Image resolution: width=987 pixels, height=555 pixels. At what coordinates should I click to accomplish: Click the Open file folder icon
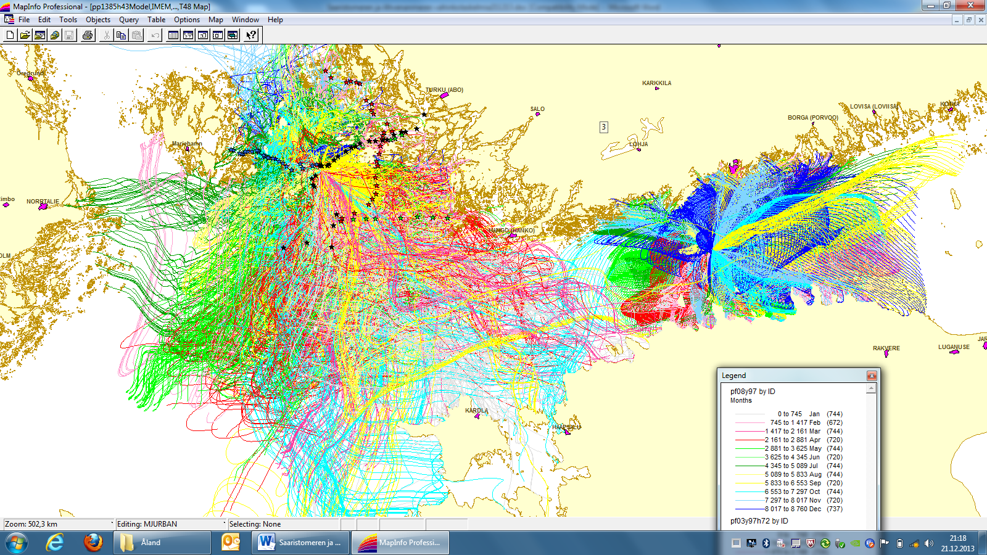(x=25, y=35)
